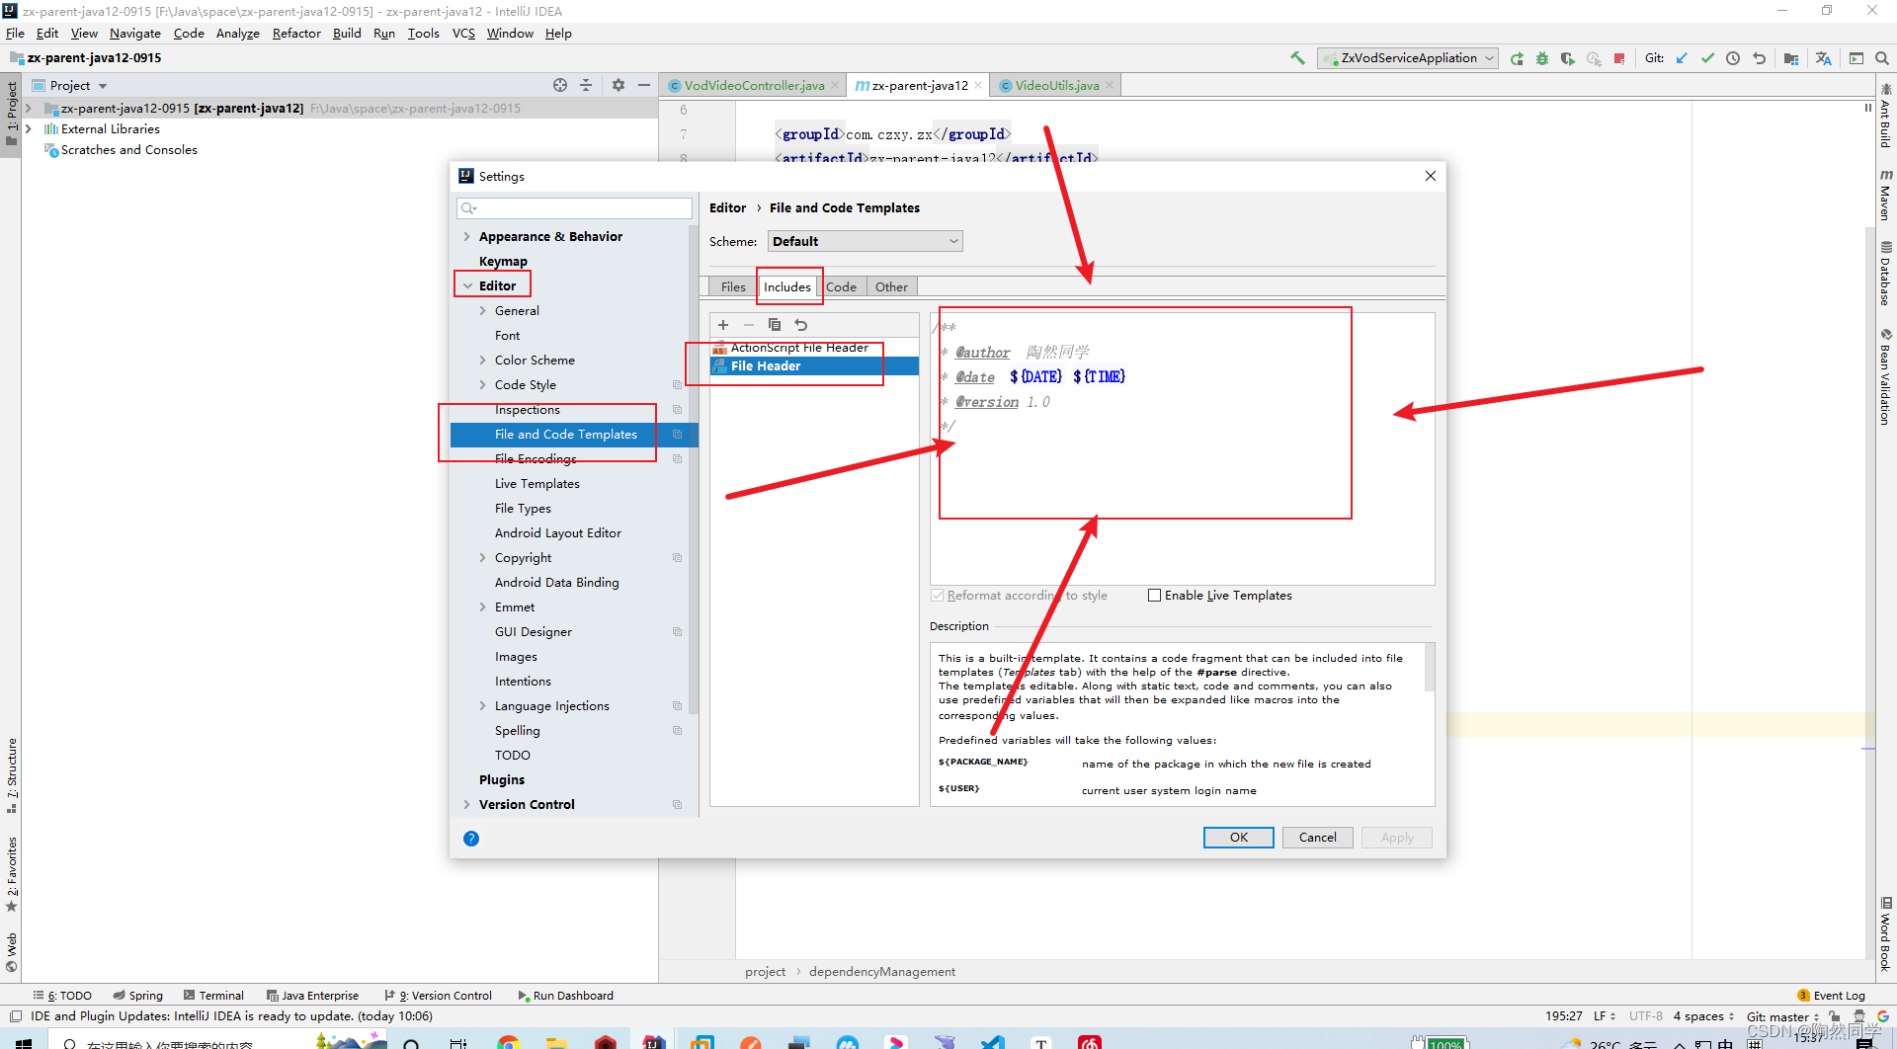This screenshot has width=1897, height=1049.
Task: Click the settings tree scrollbar
Action: pyautogui.click(x=694, y=469)
